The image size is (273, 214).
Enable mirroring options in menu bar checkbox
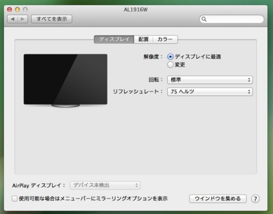pyautogui.click(x=15, y=199)
